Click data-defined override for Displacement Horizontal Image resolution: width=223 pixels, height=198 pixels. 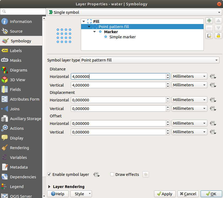[213, 100]
